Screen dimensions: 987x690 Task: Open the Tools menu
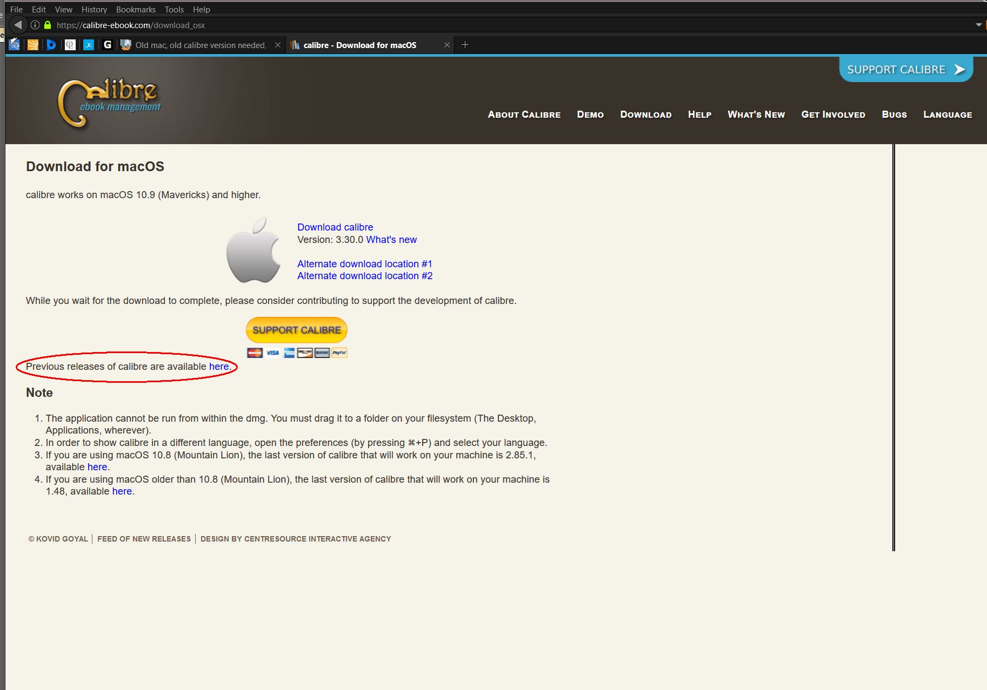click(x=174, y=9)
